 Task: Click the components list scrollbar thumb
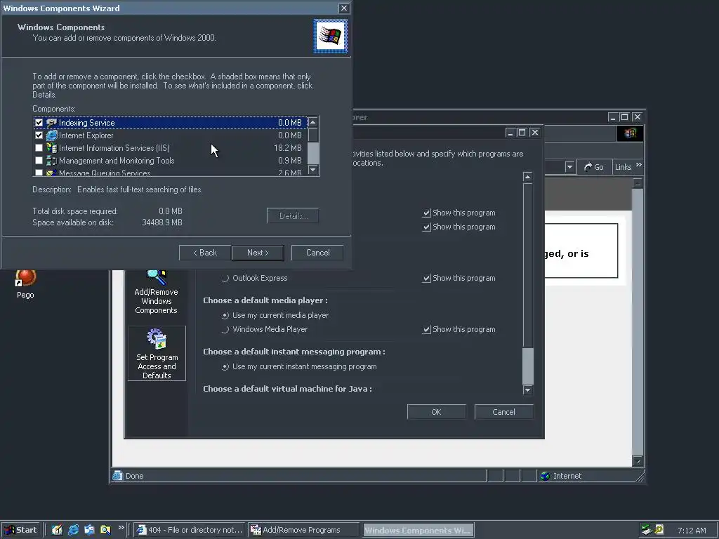click(313, 153)
